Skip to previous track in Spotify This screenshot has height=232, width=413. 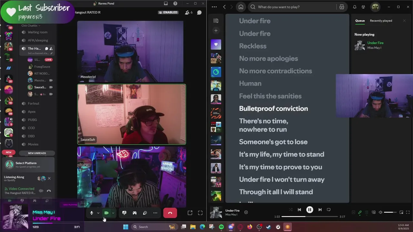point(299,209)
